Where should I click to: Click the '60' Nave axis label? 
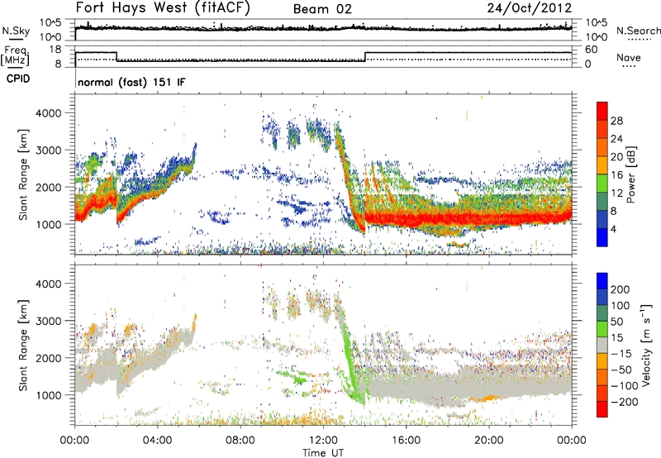click(592, 50)
